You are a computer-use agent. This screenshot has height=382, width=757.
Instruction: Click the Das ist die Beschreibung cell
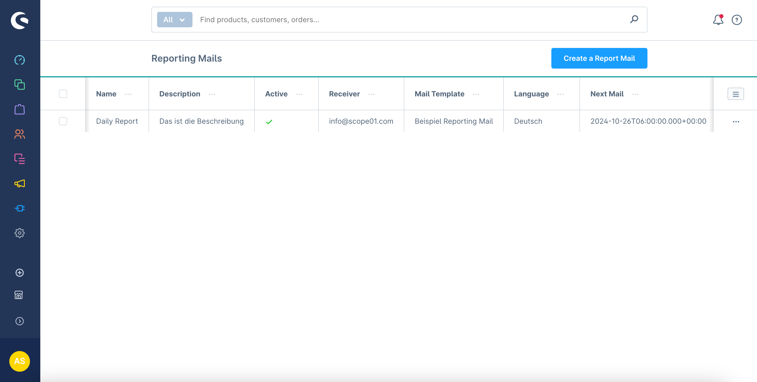201,121
